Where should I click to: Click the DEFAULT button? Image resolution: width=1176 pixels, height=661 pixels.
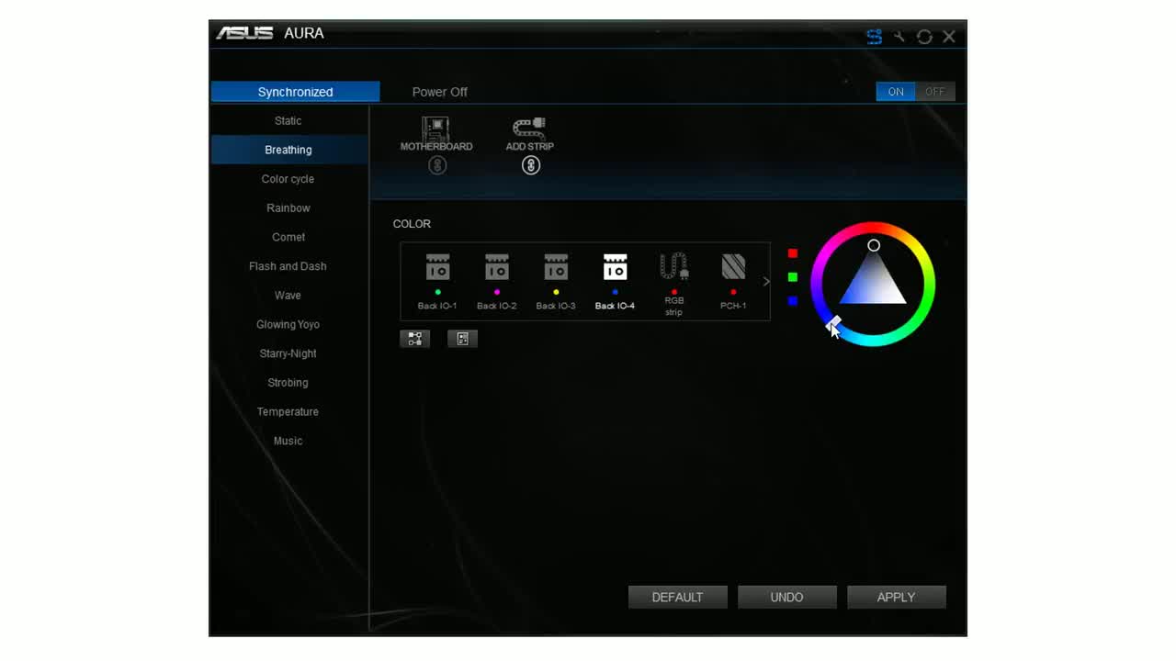click(678, 598)
